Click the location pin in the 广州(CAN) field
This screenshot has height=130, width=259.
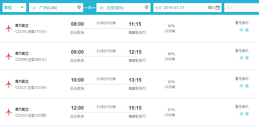pos(79,8)
